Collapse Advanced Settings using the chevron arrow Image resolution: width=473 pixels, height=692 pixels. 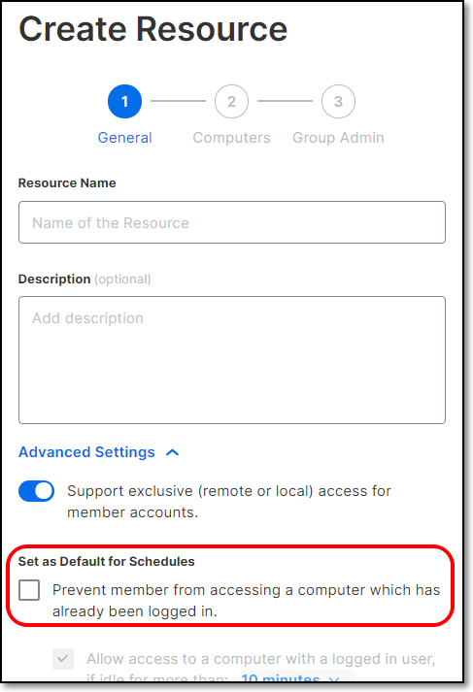(173, 453)
